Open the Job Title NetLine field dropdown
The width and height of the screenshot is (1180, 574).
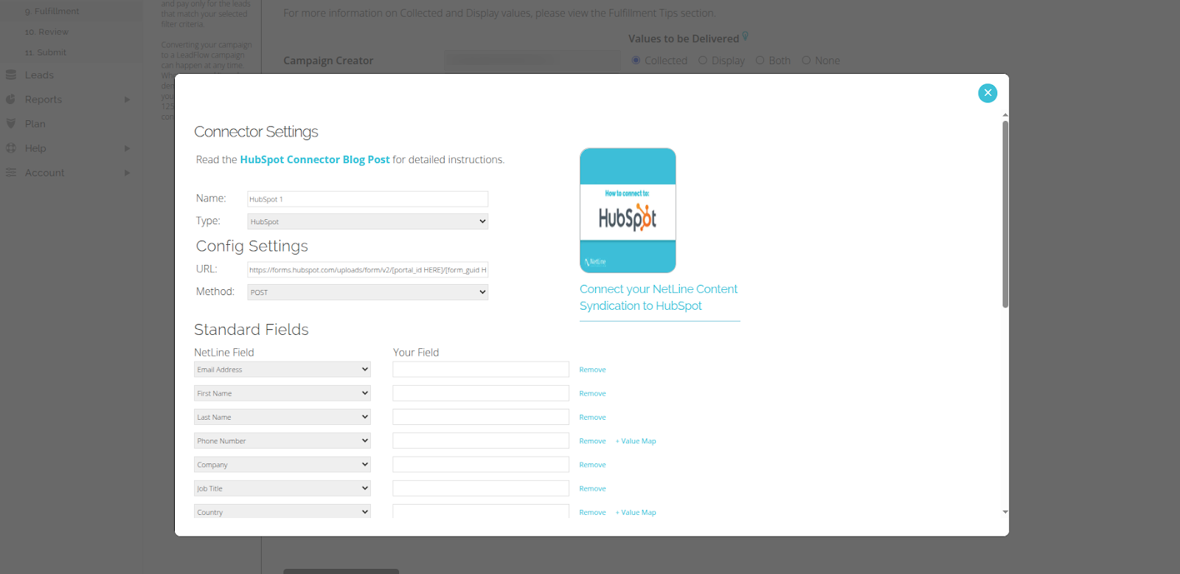(x=282, y=488)
